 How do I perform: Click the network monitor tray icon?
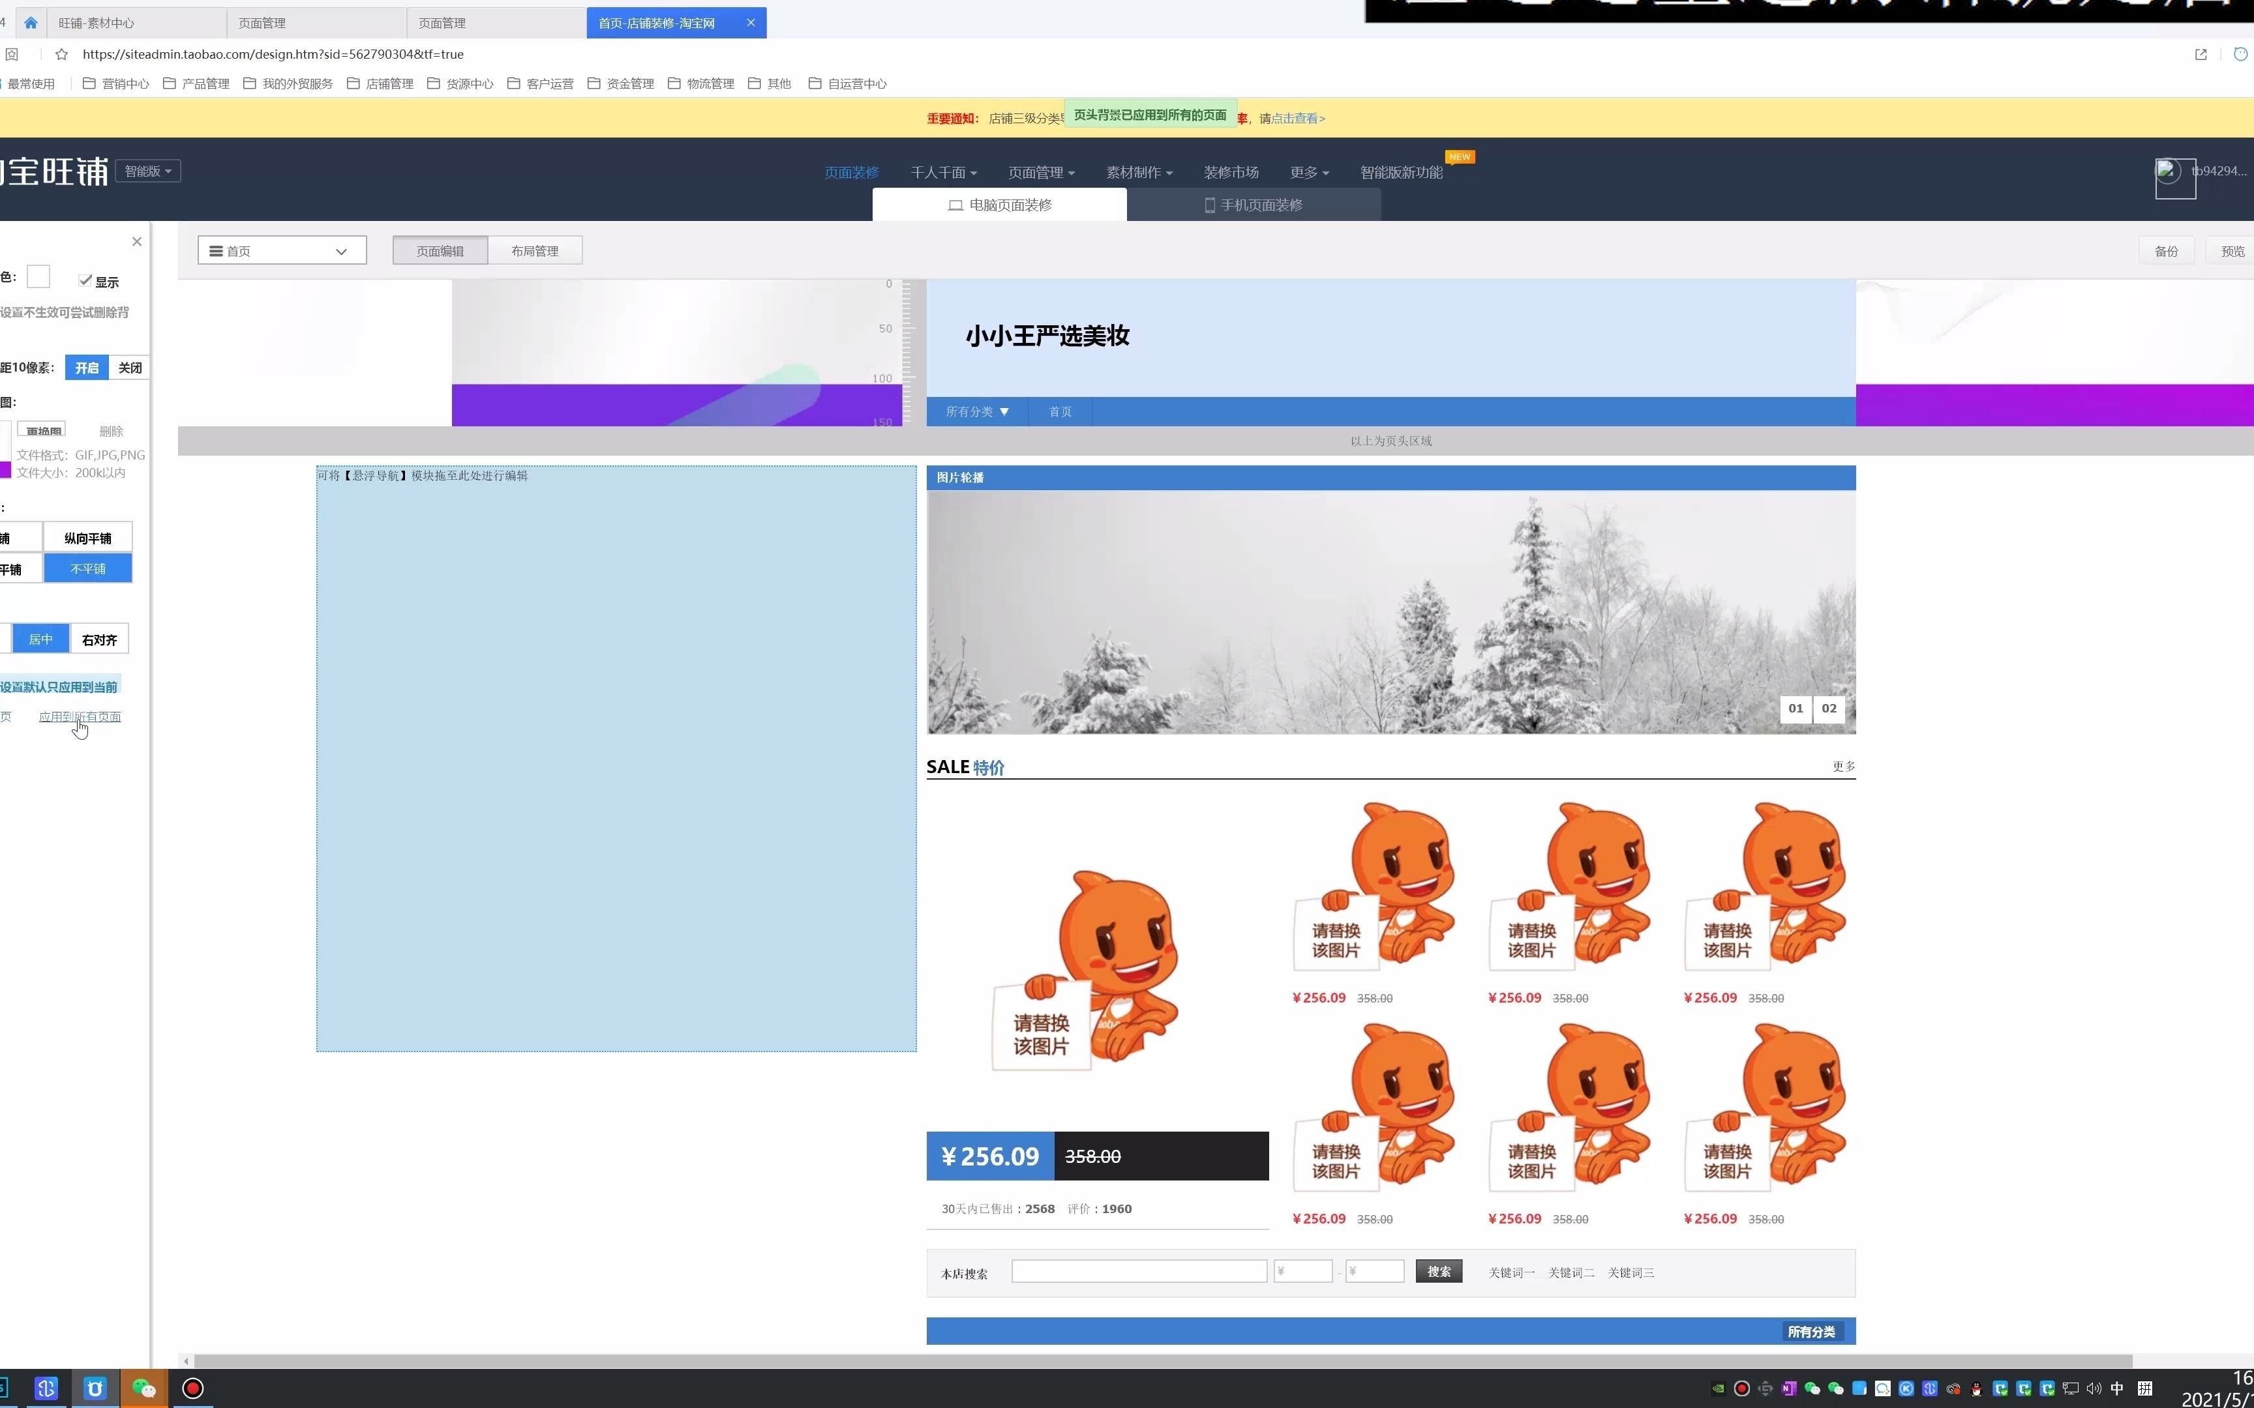[x=2069, y=1388]
